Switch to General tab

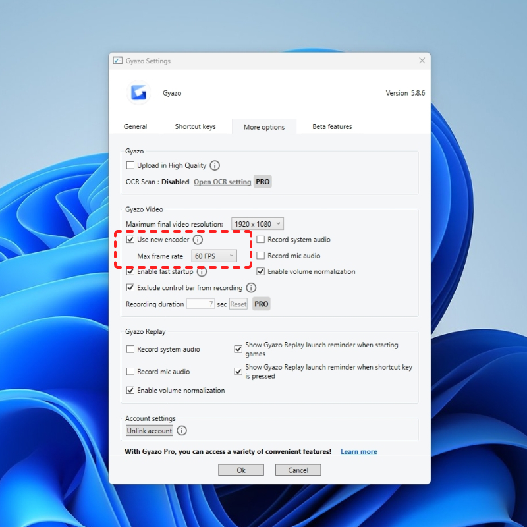(x=135, y=126)
